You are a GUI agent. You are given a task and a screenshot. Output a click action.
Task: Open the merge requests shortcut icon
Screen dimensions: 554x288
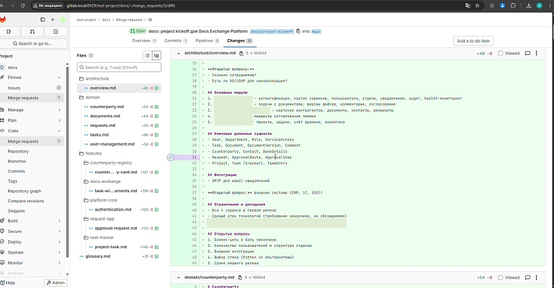click(32, 32)
